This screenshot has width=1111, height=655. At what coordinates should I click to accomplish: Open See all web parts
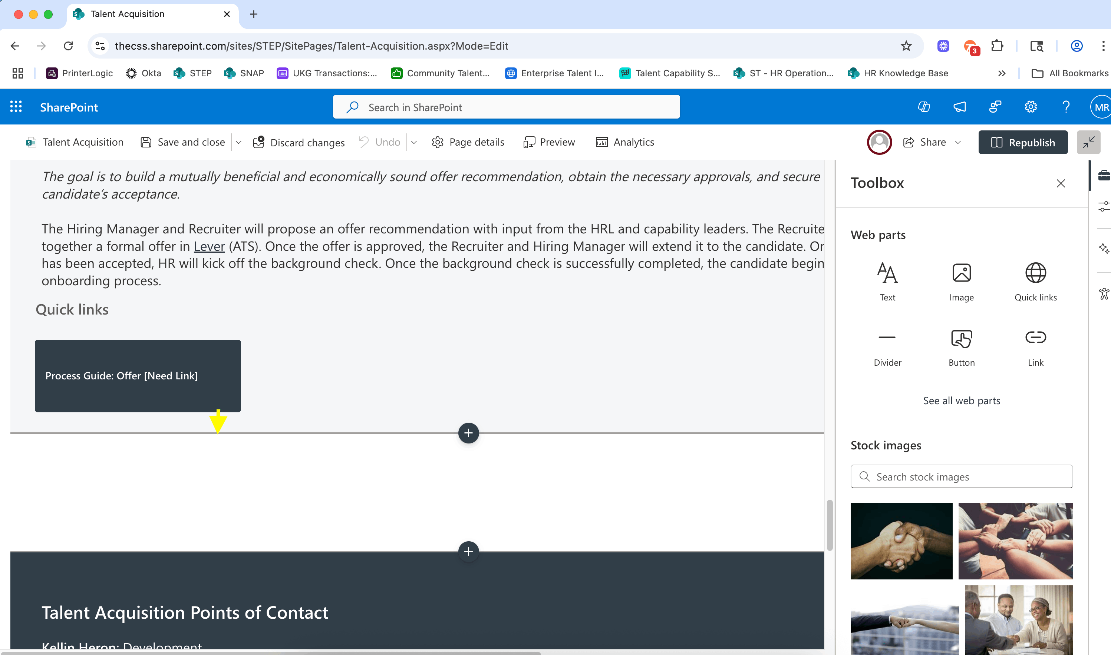pyautogui.click(x=961, y=401)
